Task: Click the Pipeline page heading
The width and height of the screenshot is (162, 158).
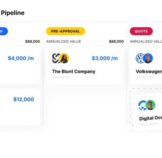Action: click(13, 13)
